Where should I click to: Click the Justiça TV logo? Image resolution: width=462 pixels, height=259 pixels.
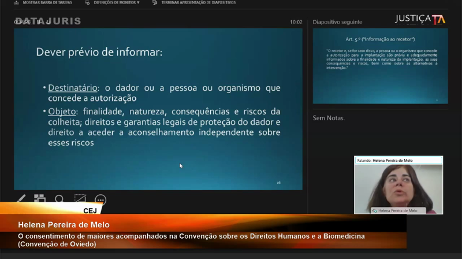tap(420, 19)
